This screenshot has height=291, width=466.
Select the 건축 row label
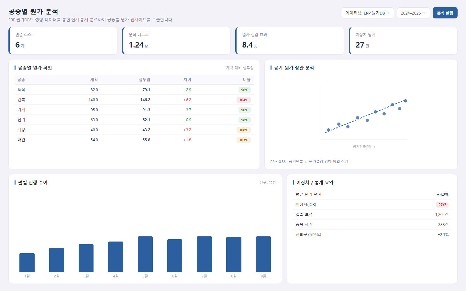tap(21, 100)
